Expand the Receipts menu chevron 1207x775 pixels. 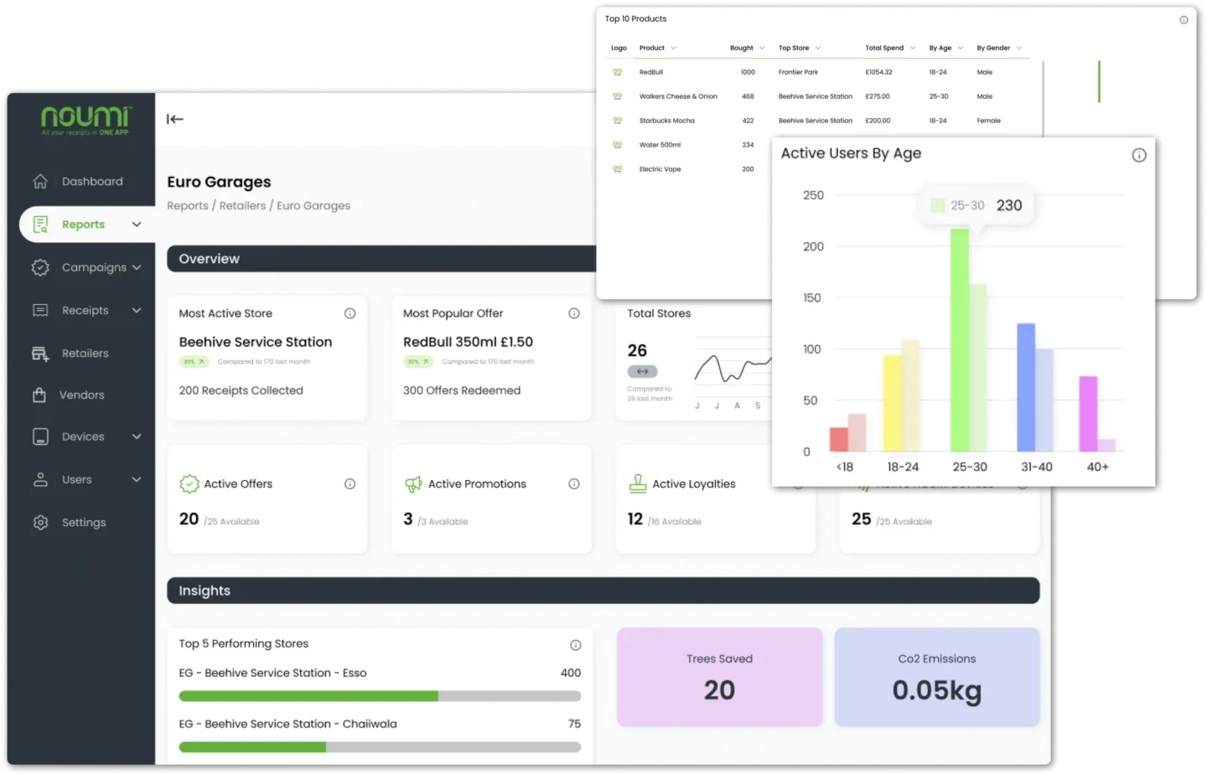[137, 310]
